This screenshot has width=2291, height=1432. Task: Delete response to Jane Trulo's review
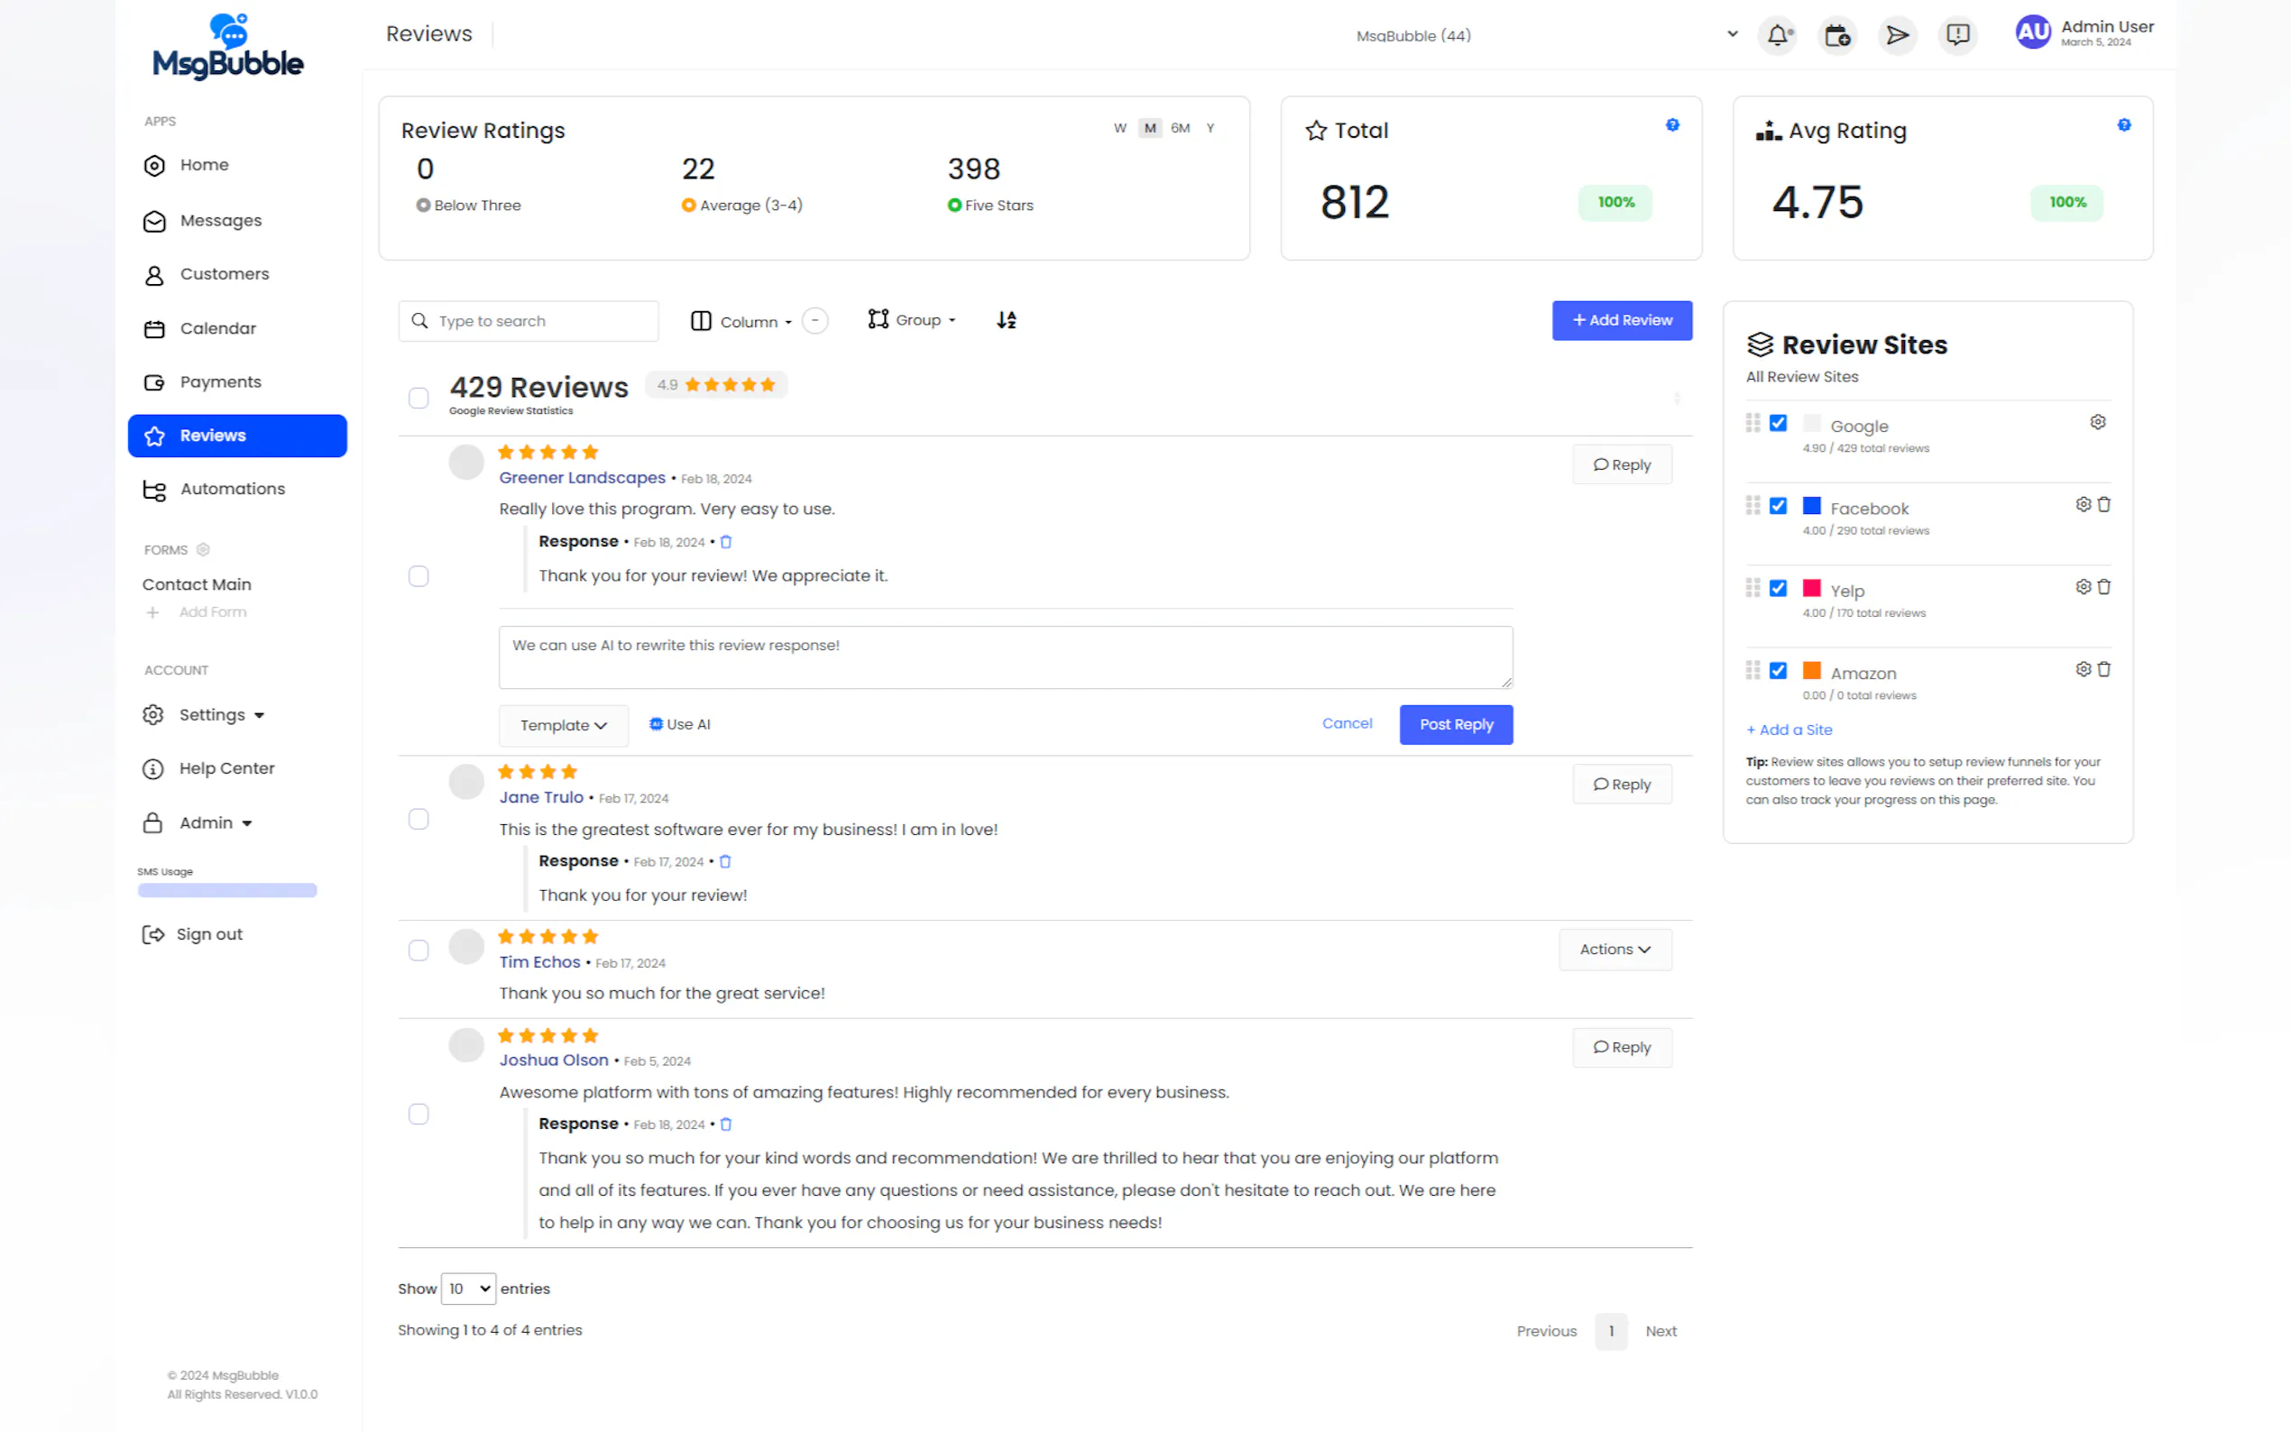tap(725, 862)
